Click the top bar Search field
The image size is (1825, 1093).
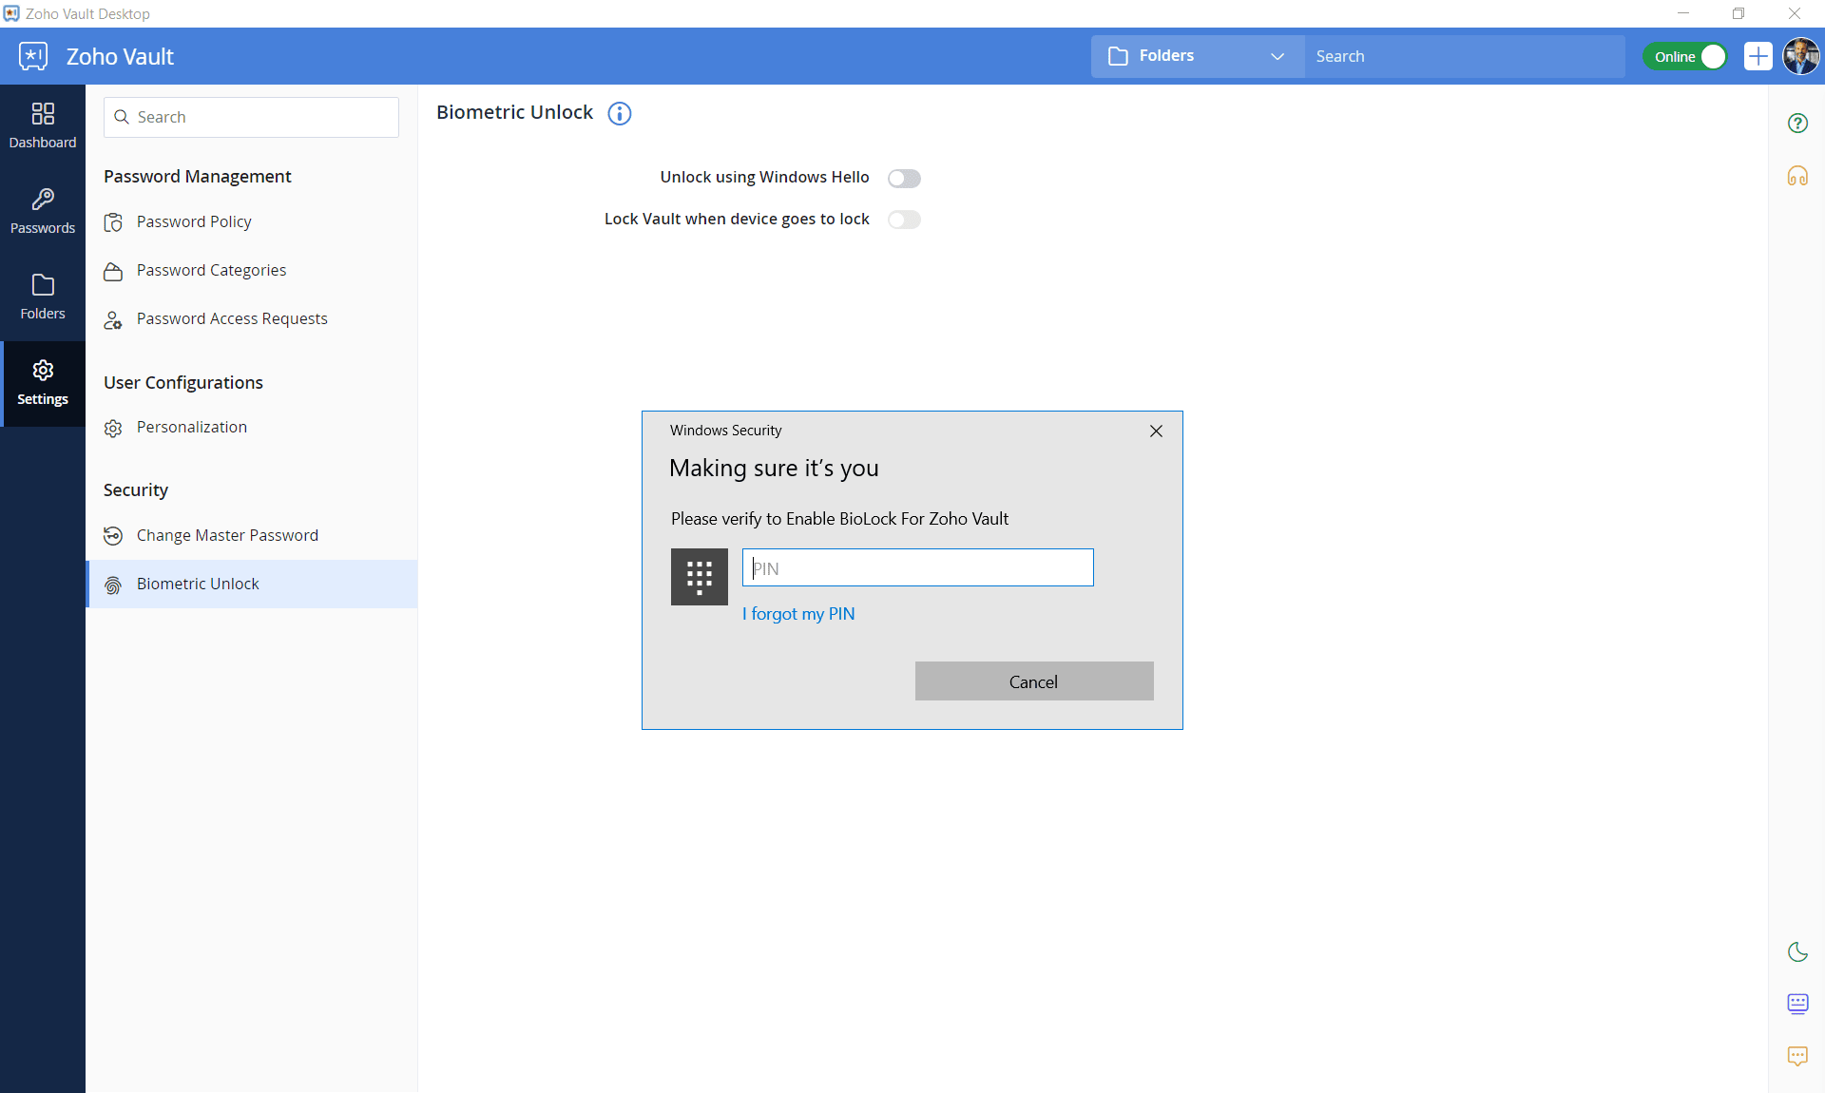click(1465, 56)
